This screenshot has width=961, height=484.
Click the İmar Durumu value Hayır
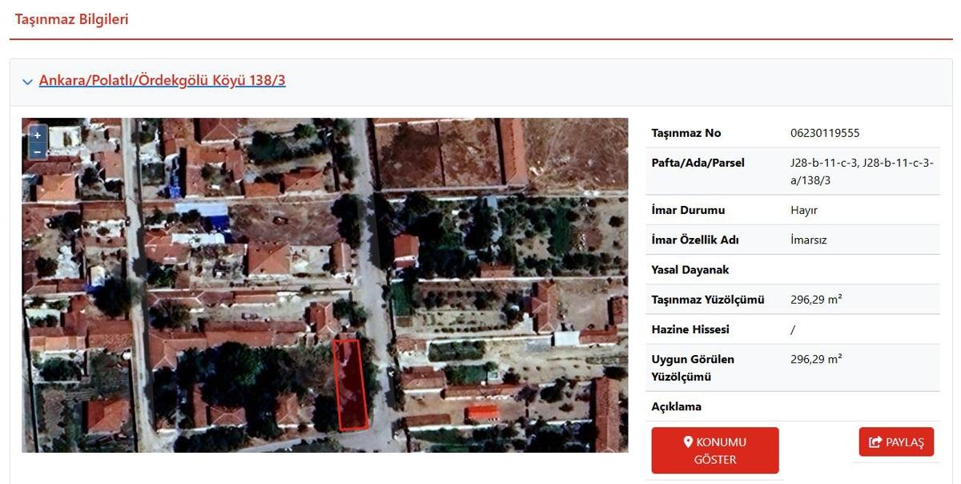[x=803, y=210]
